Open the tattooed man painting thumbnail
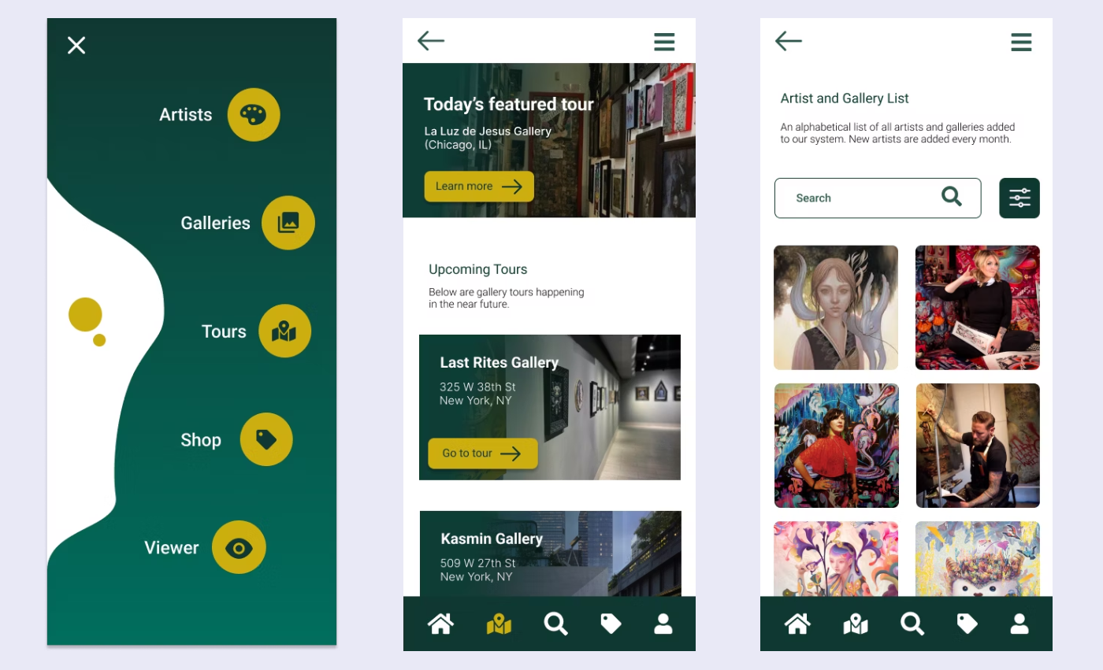1103x670 pixels. pos(978,446)
